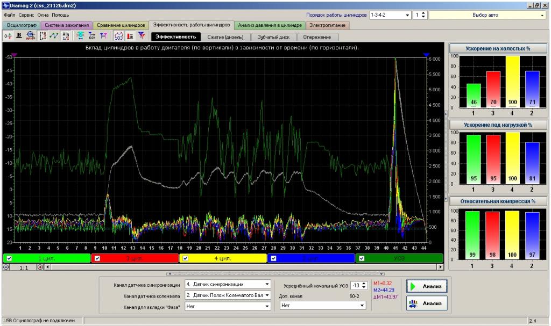The image size is (551, 326).
Task: Open the cylinder firing order dropdown 1-3-4-2
Action: pos(390,15)
